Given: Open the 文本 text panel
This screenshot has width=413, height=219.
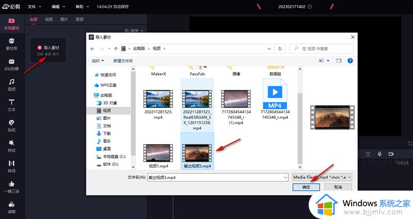Looking at the screenshot, I should point(11,105).
